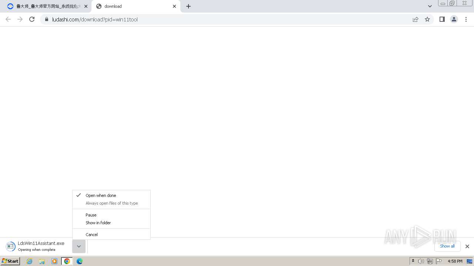Close the download tab
Screen dimensions: 474x266
pos(174,6)
